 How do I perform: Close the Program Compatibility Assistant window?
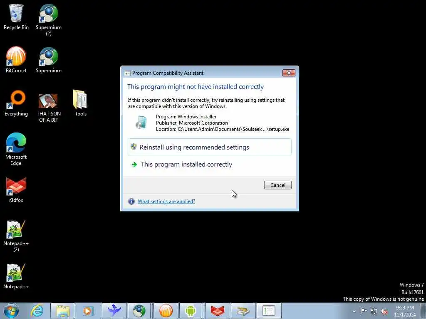289,73
